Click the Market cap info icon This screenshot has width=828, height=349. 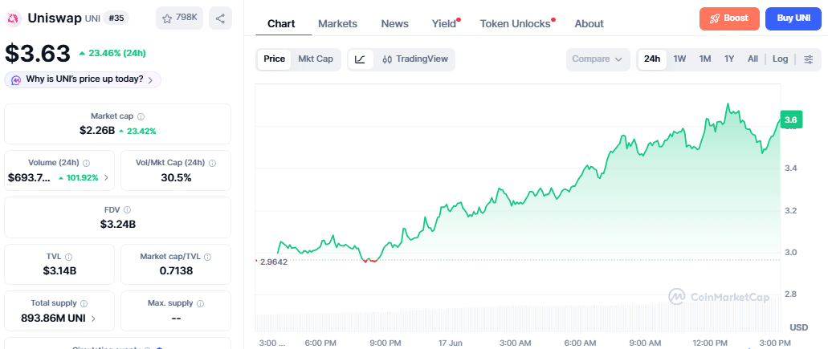(x=141, y=116)
